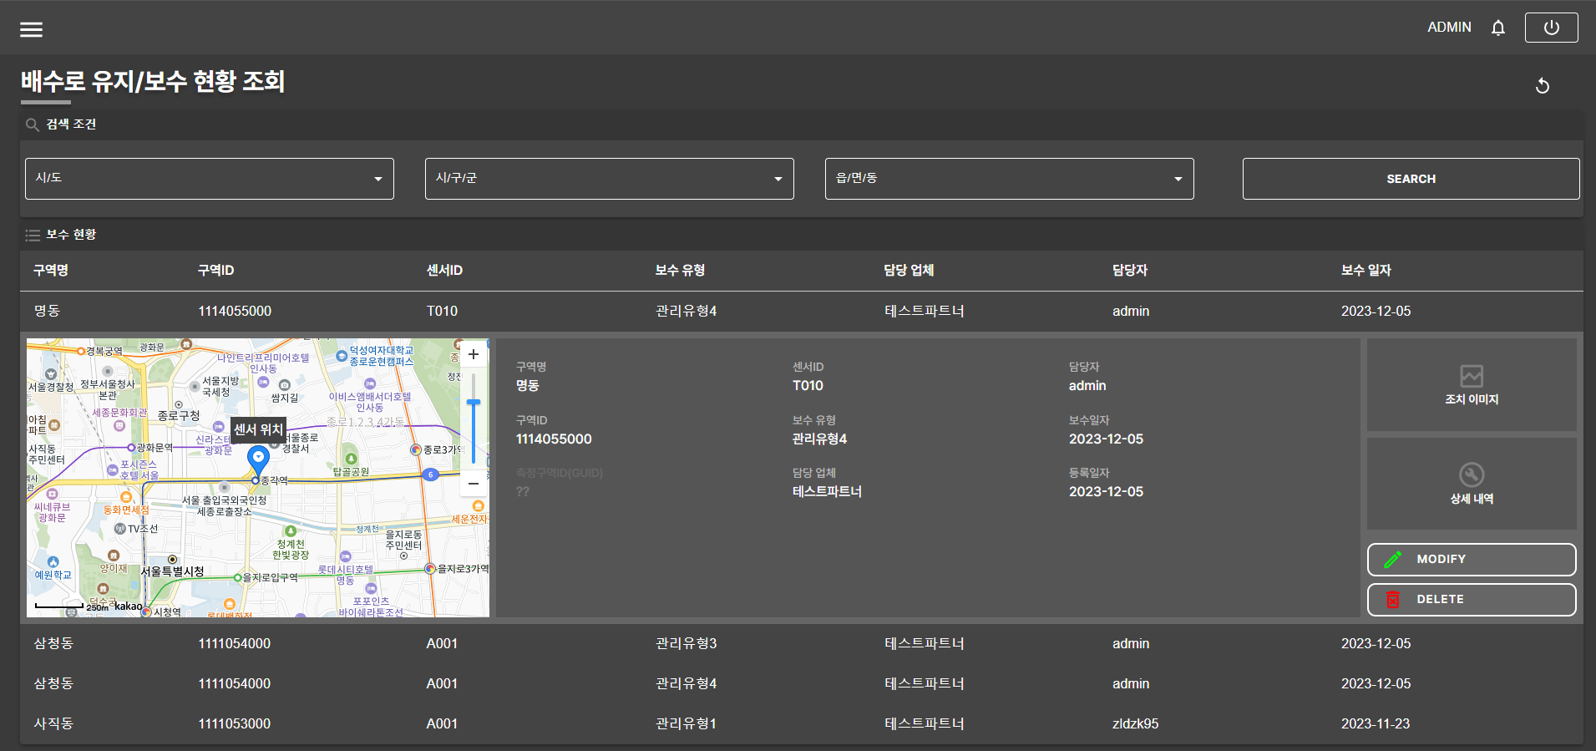Click the 담당 업체 column header

pos(909,271)
